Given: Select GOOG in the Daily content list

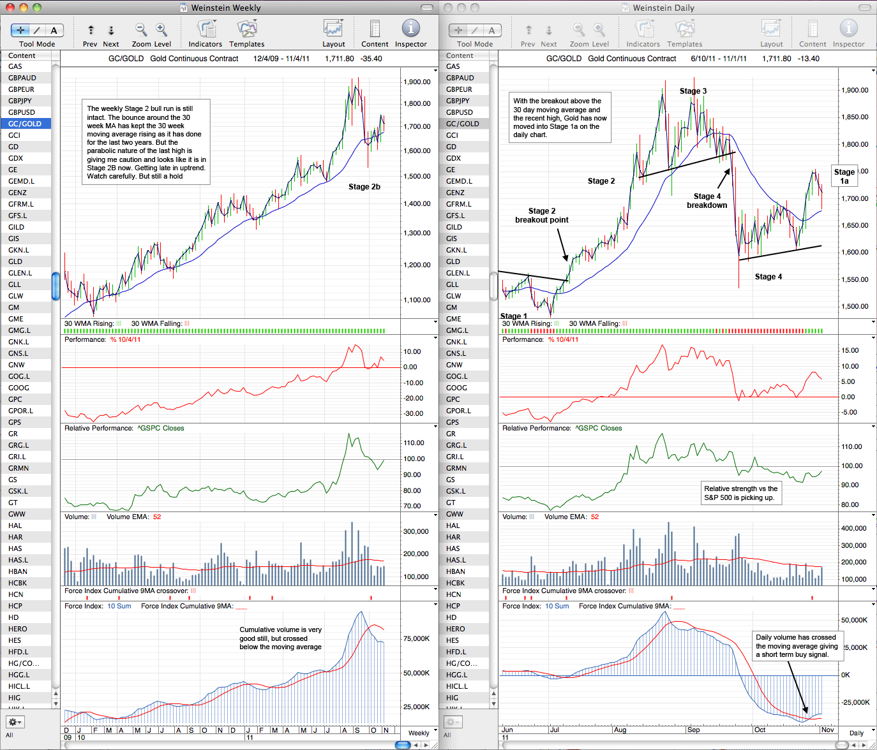Looking at the screenshot, I should [464, 388].
